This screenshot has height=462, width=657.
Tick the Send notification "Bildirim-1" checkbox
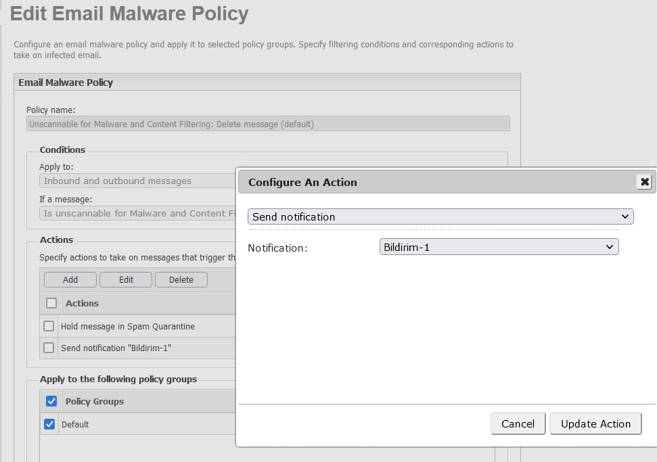coord(49,348)
